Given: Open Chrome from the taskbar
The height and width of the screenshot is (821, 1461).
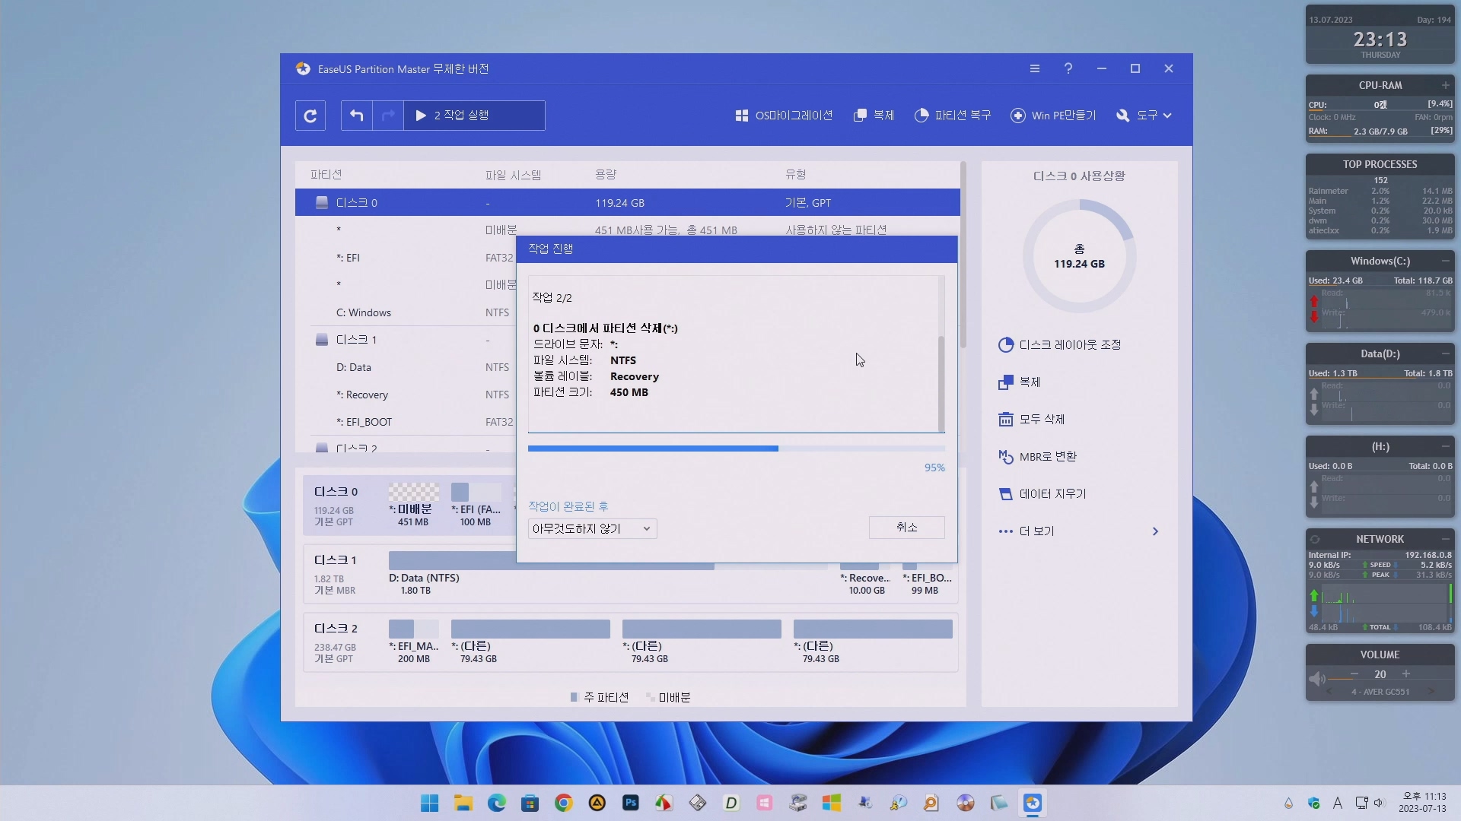Looking at the screenshot, I should [564, 803].
